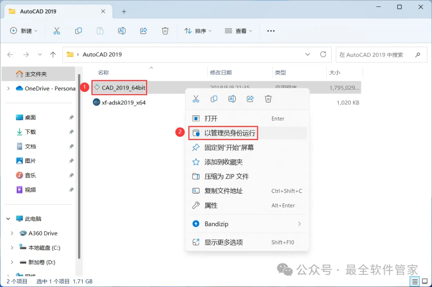Viewport: 432px width, 287px height.
Task: Click the Copy icon in the toolbar
Action: coord(78,31)
